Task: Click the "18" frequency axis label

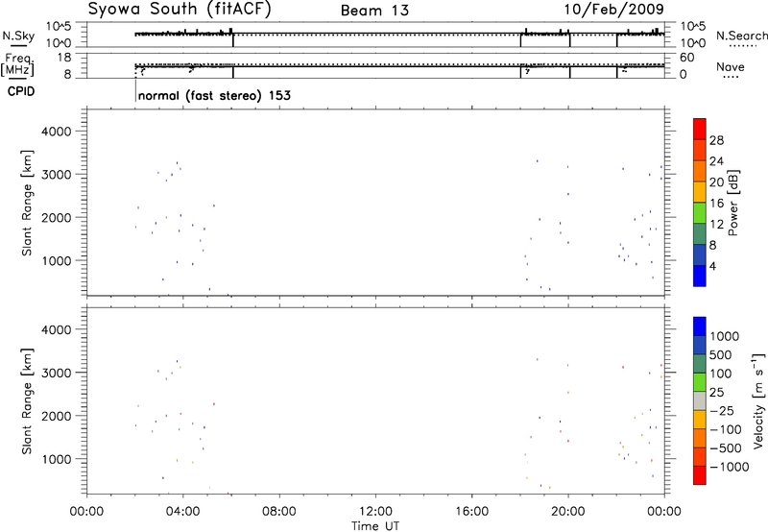Action: pos(63,58)
